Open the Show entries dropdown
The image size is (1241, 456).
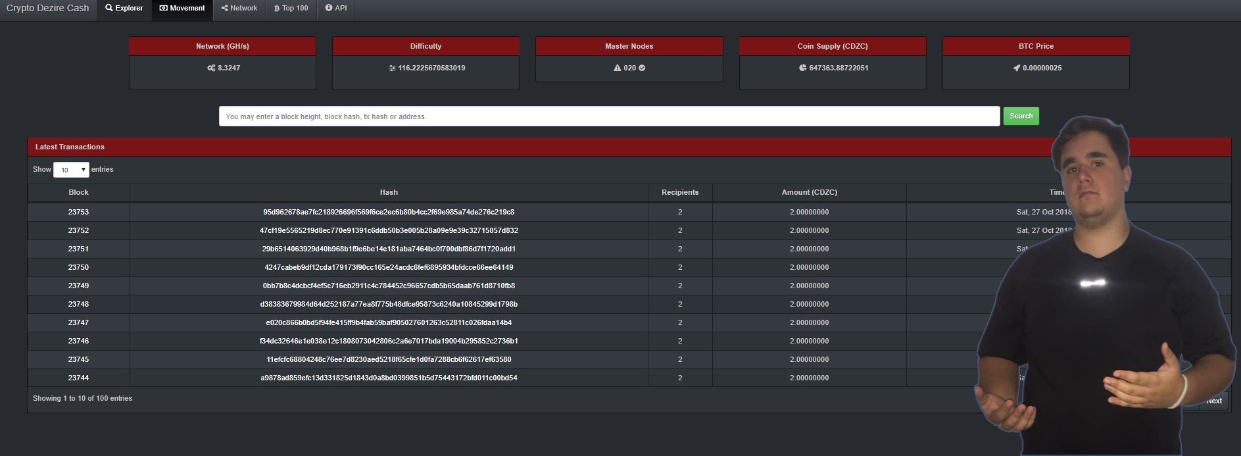(71, 170)
